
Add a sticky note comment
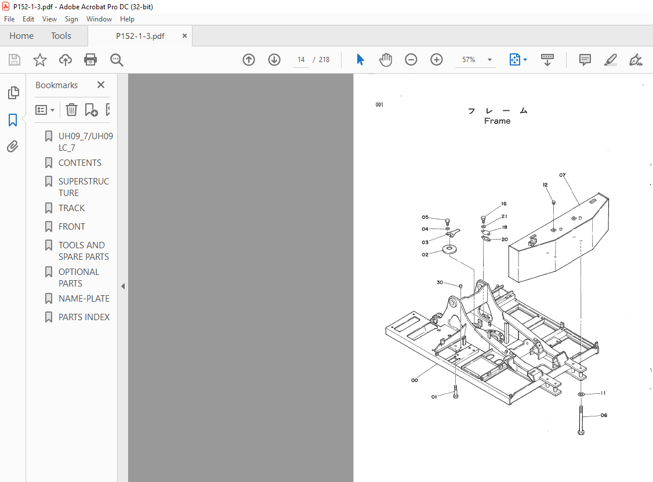click(585, 59)
